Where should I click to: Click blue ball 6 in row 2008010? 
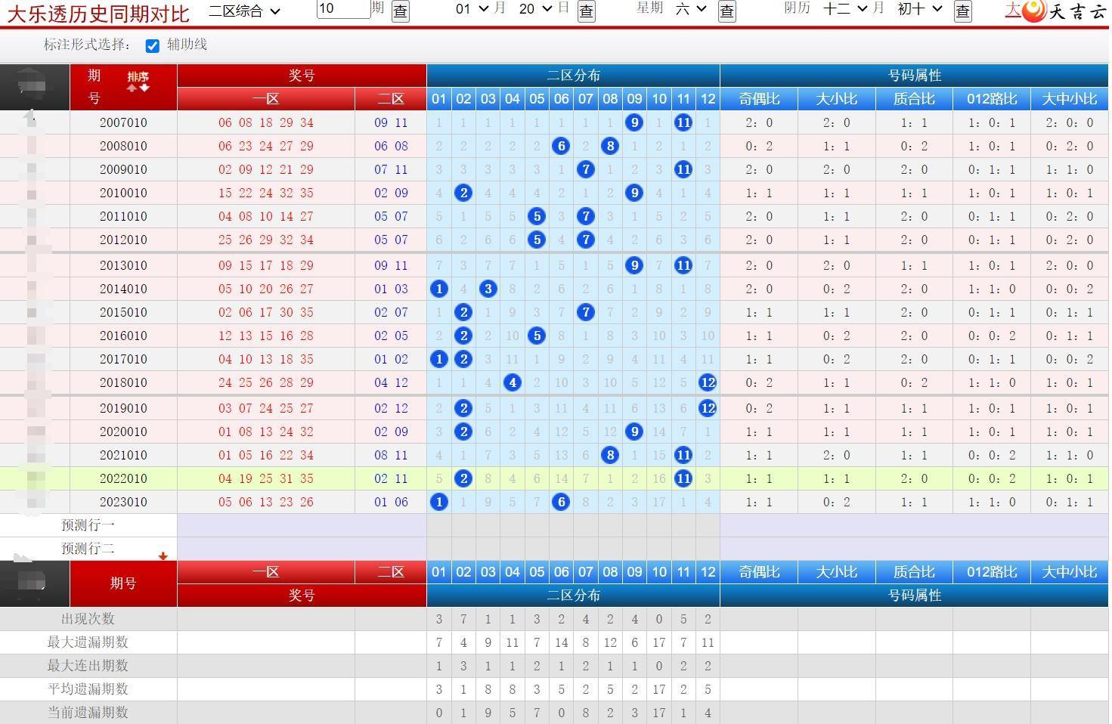point(561,146)
